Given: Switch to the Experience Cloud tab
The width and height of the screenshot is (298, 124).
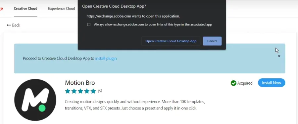Looking at the screenshot, I should pos(61,9).
